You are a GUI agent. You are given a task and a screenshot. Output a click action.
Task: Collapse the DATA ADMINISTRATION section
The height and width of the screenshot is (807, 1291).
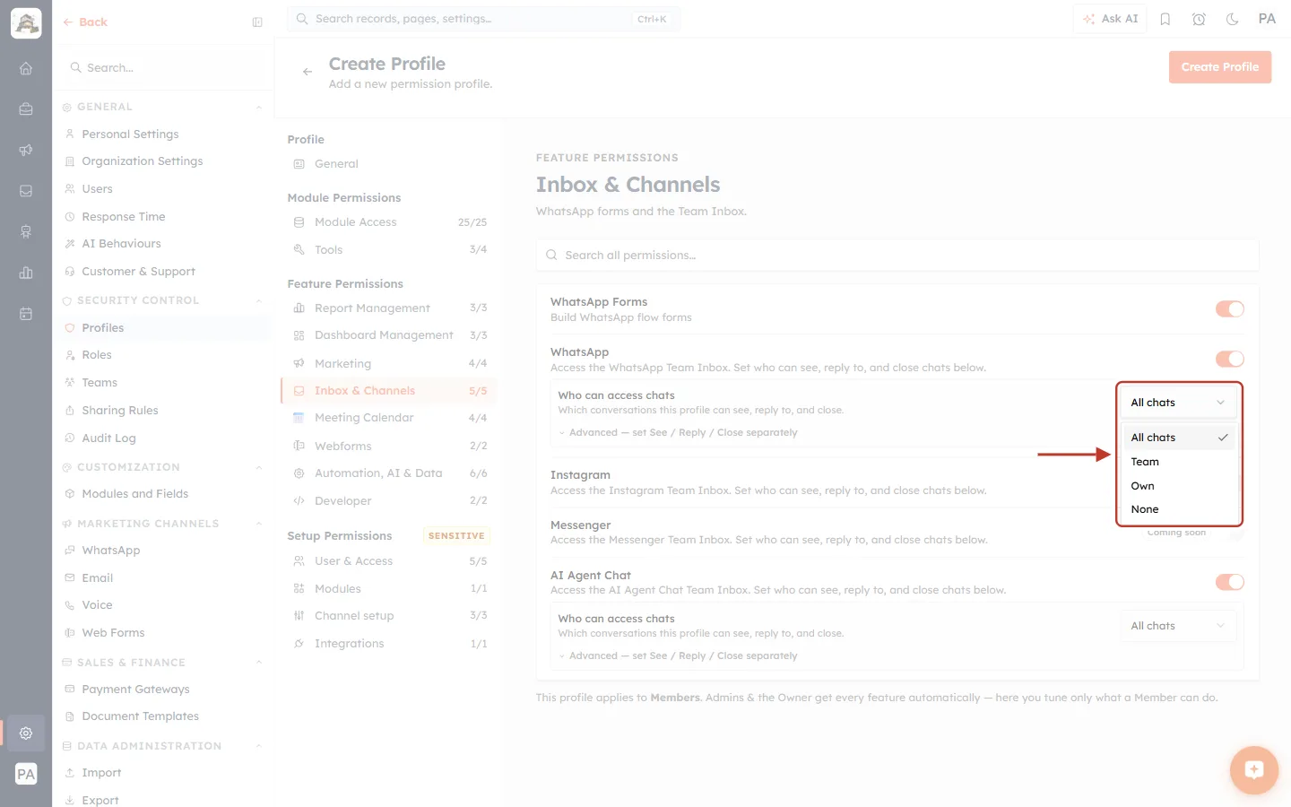[259, 746]
